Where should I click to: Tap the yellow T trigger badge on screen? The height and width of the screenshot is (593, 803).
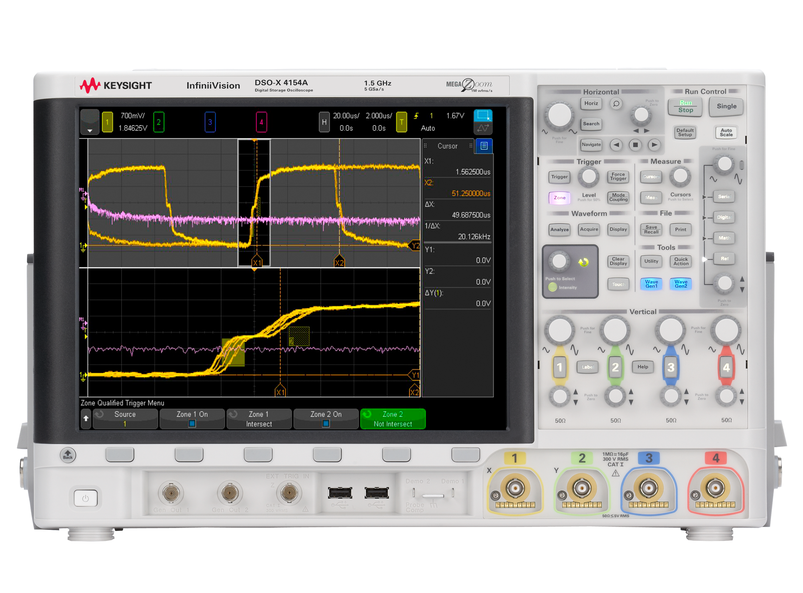pyautogui.click(x=401, y=122)
